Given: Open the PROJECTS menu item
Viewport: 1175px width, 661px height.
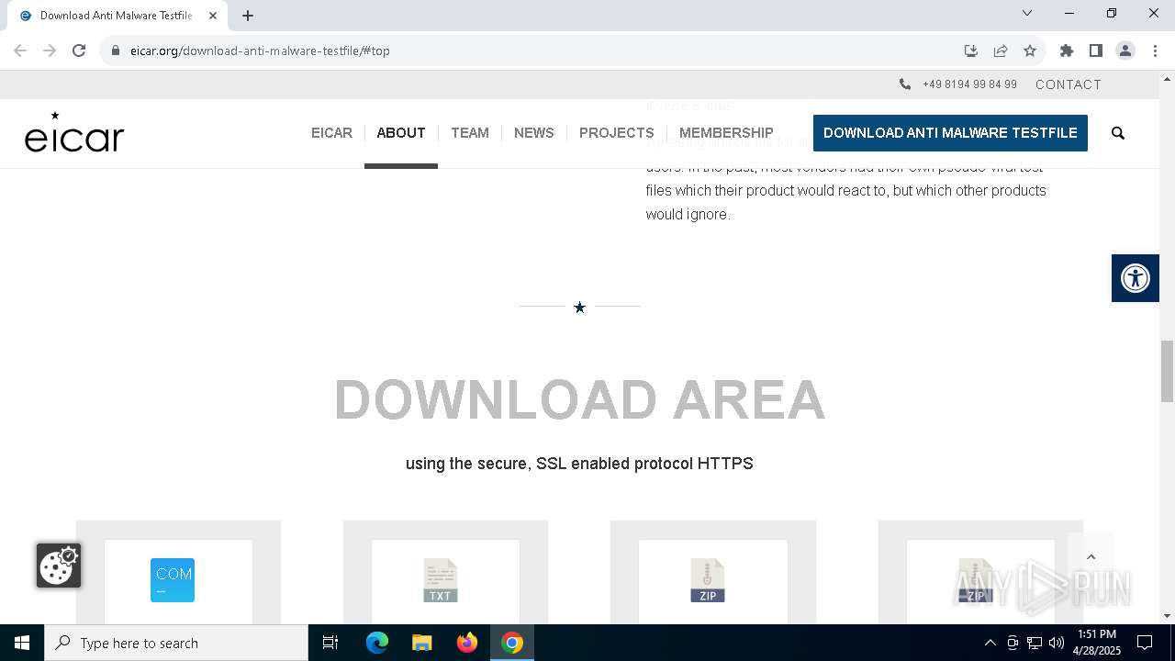Looking at the screenshot, I should (x=617, y=133).
